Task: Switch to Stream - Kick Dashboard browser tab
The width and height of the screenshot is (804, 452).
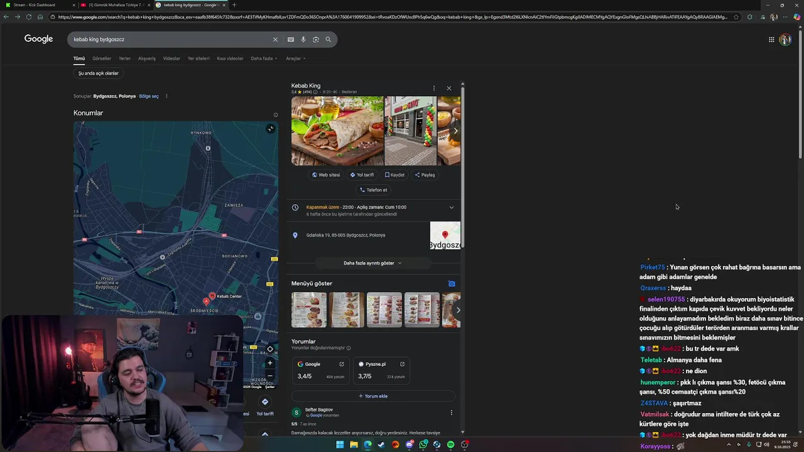Action: pos(39,5)
